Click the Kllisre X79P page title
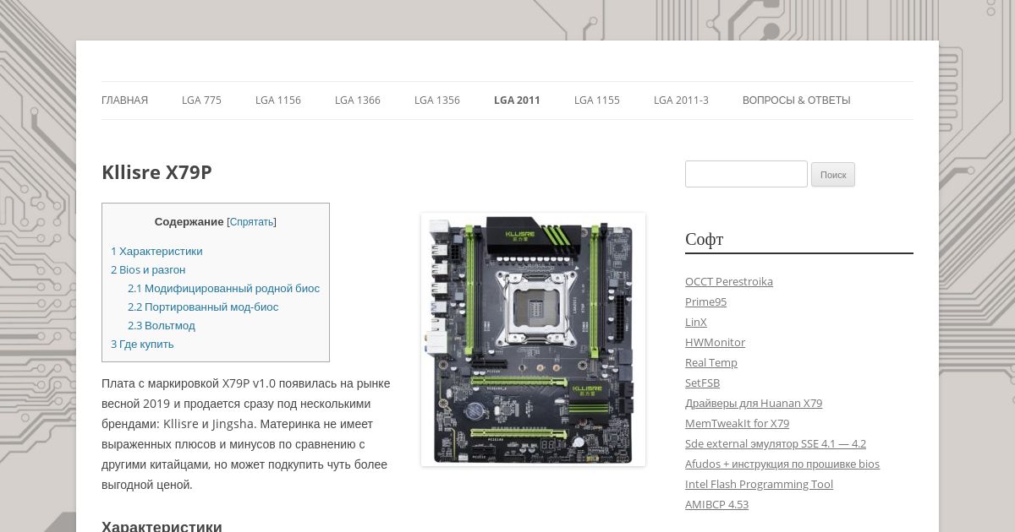 pos(156,172)
